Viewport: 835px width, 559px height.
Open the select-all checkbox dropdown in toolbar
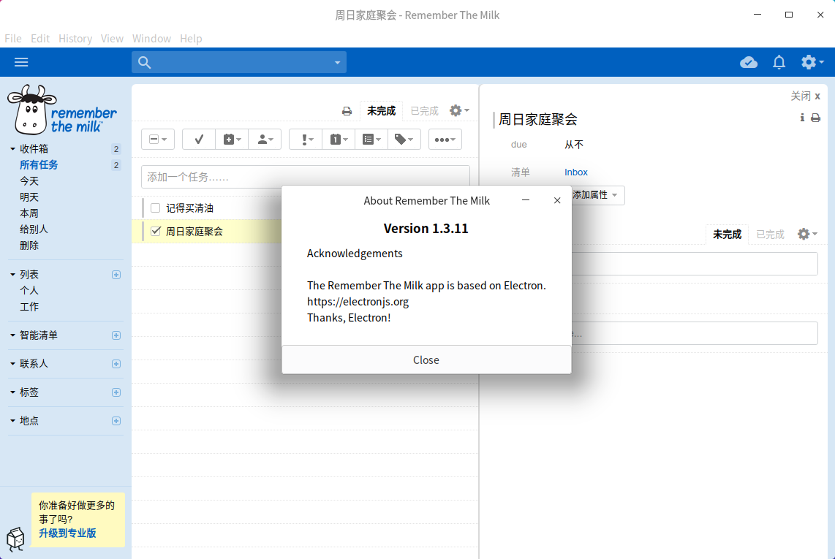(x=157, y=140)
